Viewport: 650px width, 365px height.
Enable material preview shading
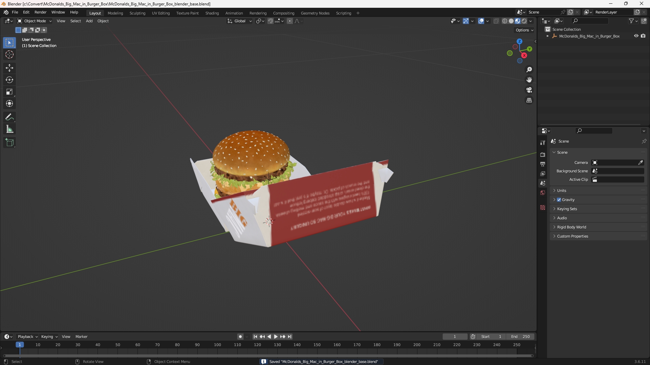pyautogui.click(x=518, y=21)
